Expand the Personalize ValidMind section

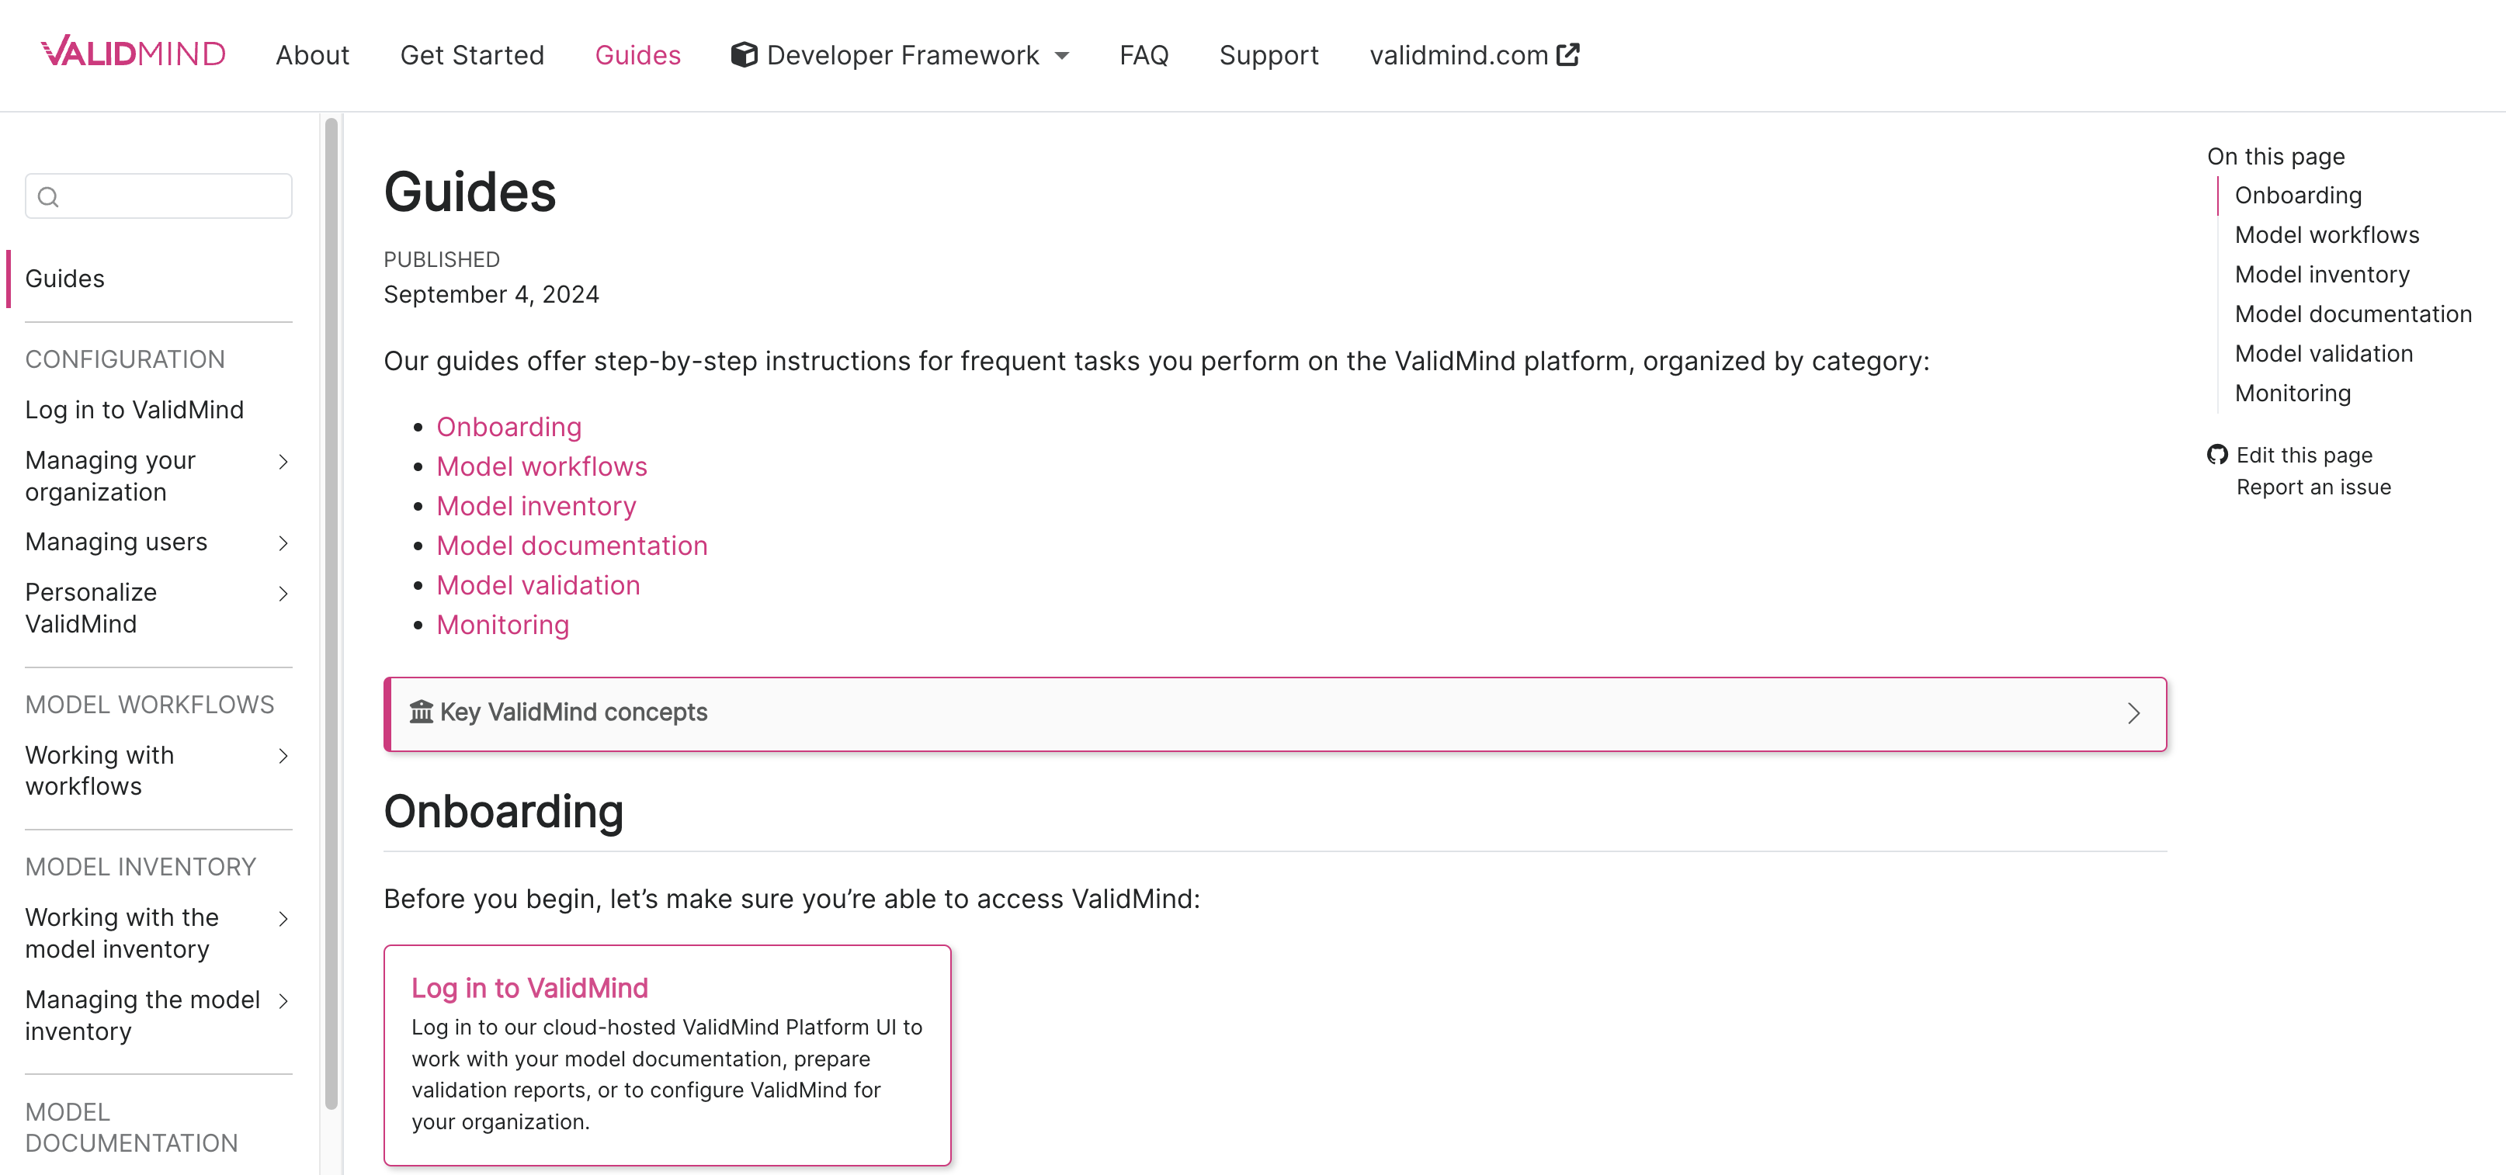[x=283, y=594]
